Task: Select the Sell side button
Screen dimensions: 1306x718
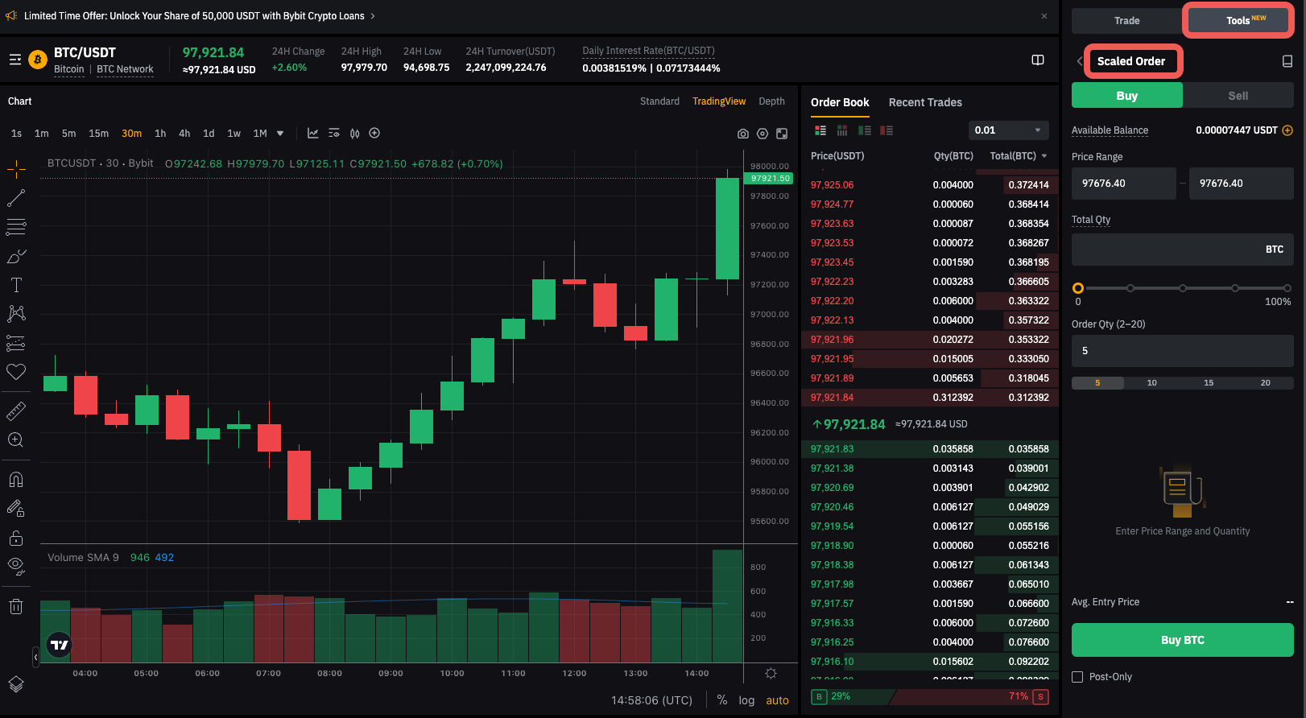Action: click(x=1238, y=96)
